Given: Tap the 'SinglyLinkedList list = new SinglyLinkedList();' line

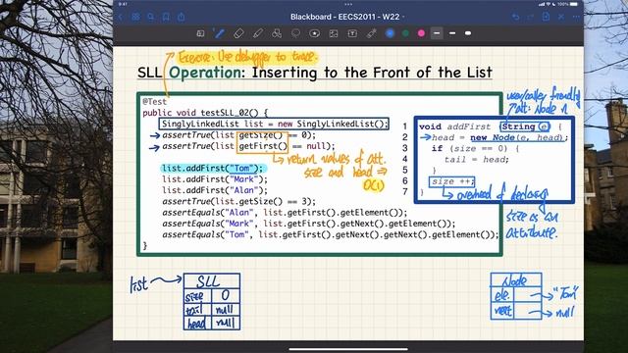Looking at the screenshot, I should tap(275, 124).
